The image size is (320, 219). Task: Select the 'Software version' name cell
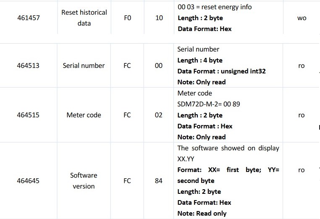(84, 181)
